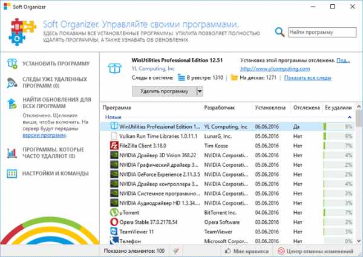Image resolution: width=363 pixels, height=257 pixels.
Task: Click LunarG, Inc. developer cell
Action: tap(218, 136)
